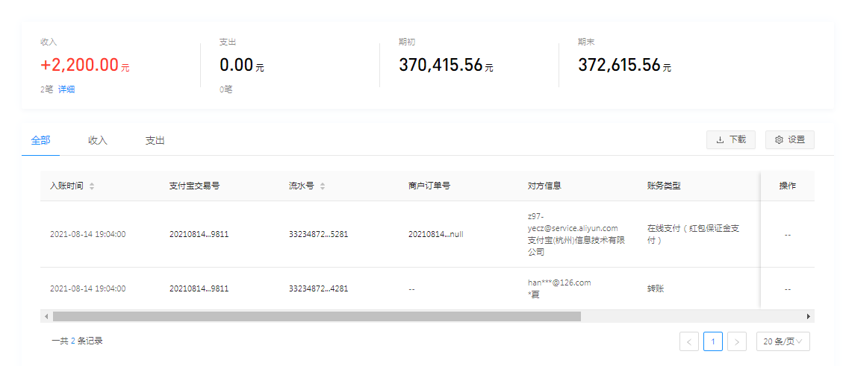This screenshot has height=366, width=843.
Task: Click the 账务类型 column header
Action: pyautogui.click(x=664, y=186)
